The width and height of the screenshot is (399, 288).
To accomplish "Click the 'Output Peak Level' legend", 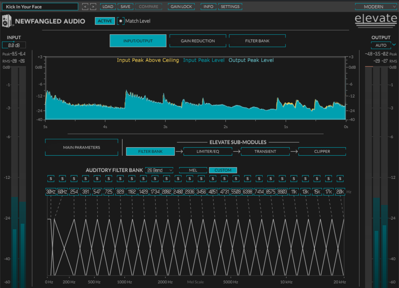I will pyautogui.click(x=251, y=60).
